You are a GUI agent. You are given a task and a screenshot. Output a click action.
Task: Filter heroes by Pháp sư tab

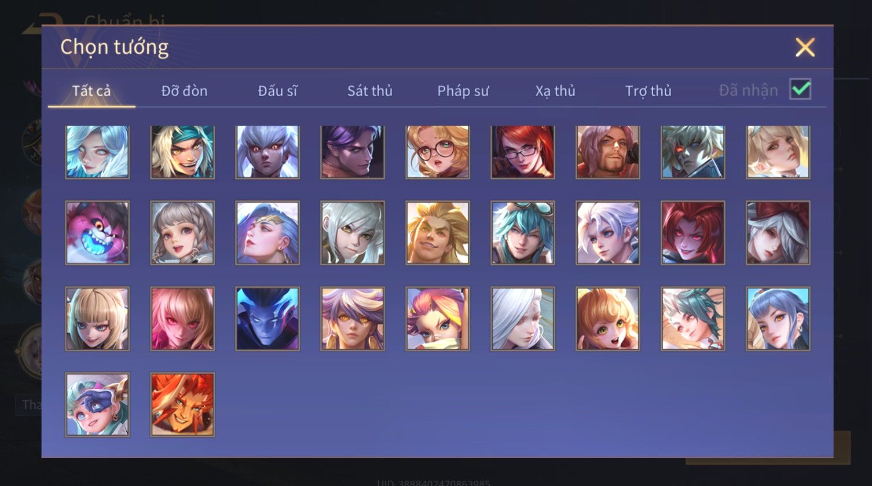[463, 91]
